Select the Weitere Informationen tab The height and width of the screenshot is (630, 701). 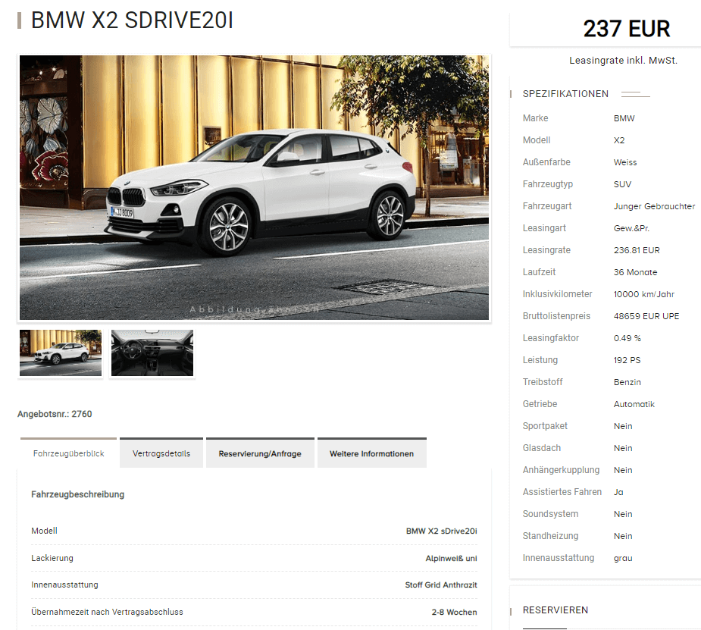pyautogui.click(x=372, y=453)
